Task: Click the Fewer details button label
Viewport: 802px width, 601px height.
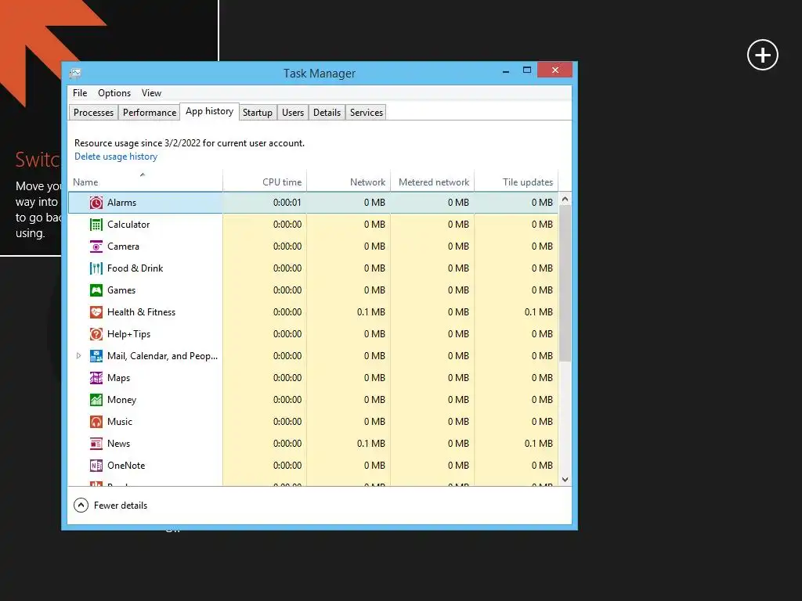Action: click(121, 506)
